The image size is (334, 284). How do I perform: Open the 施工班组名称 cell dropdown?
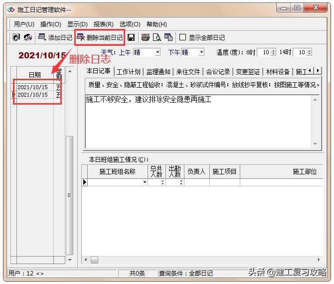(x=145, y=182)
